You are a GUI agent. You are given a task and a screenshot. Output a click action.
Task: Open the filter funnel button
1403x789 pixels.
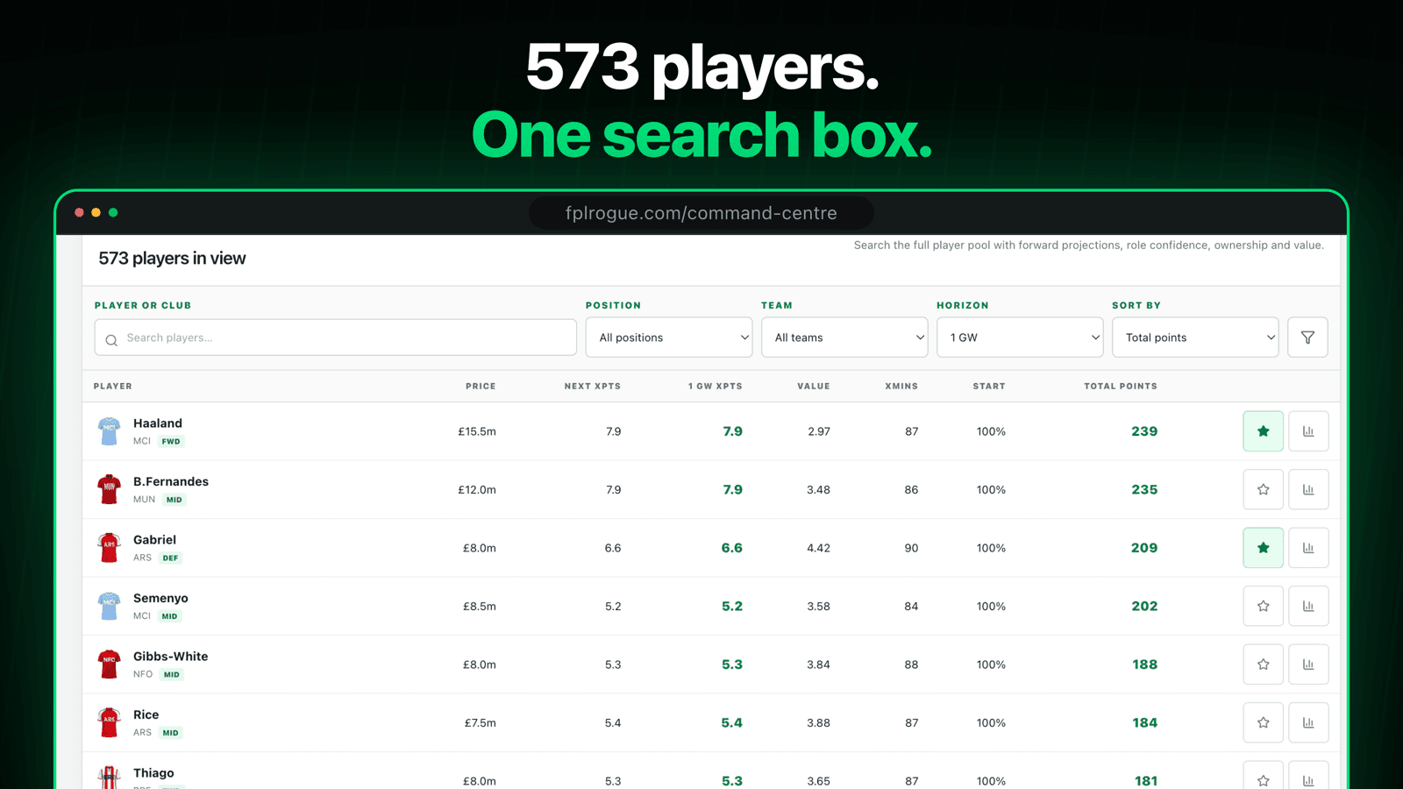click(x=1307, y=338)
